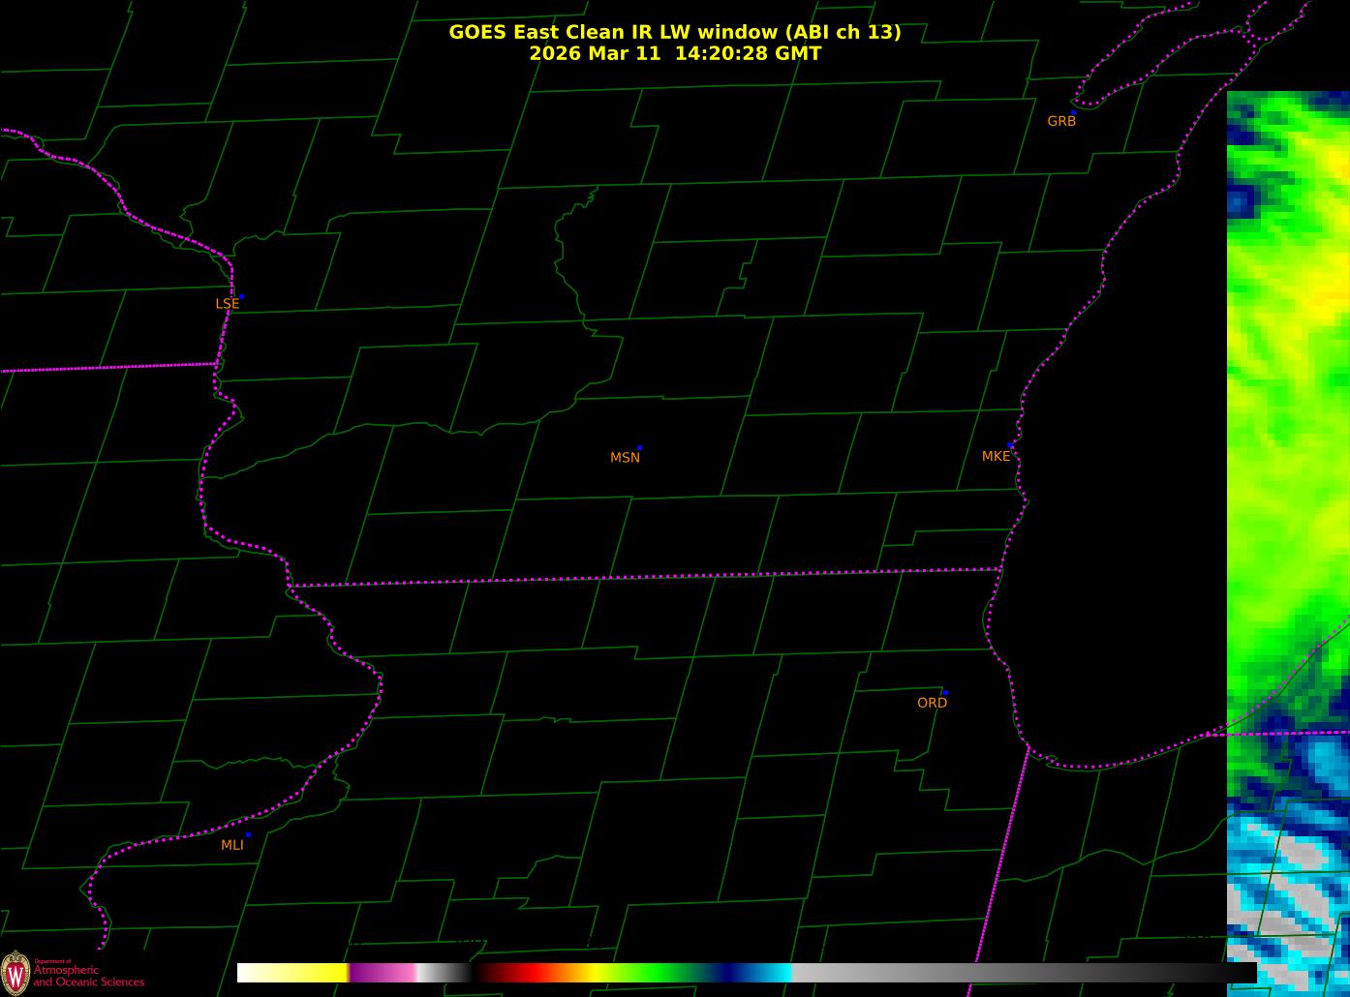
Task: Click the MLI station label
Action: click(x=231, y=845)
